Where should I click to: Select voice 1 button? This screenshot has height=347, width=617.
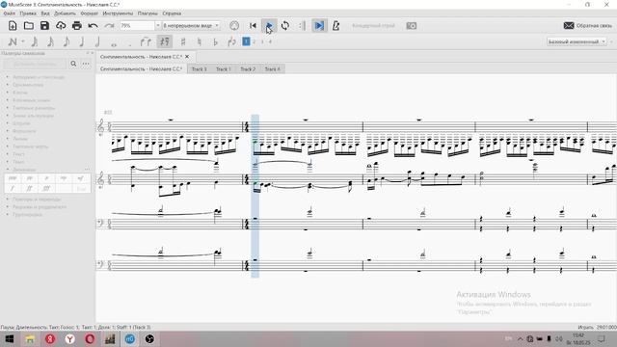246,41
